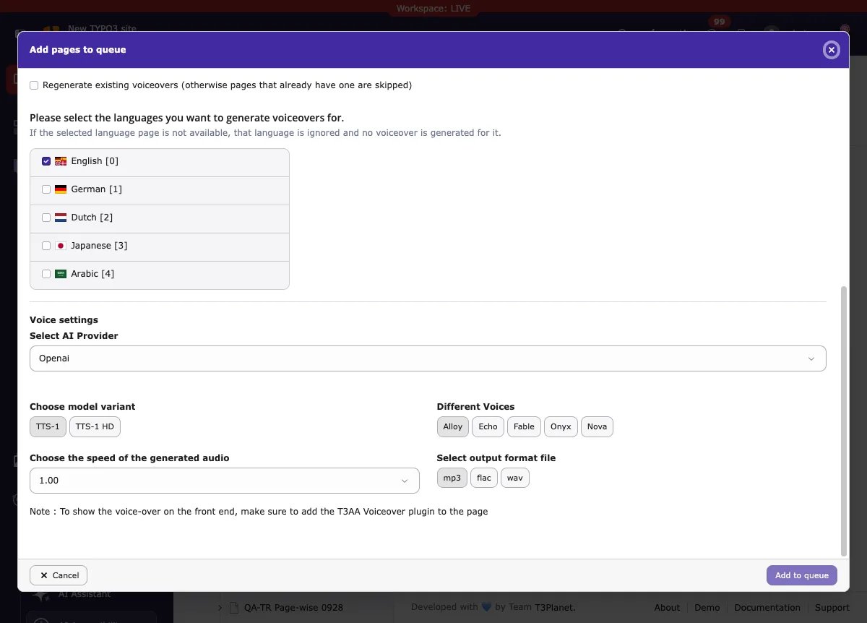Click the page icon beside QA-TR Page-wise 0928
The image size is (867, 623).
coord(233,608)
